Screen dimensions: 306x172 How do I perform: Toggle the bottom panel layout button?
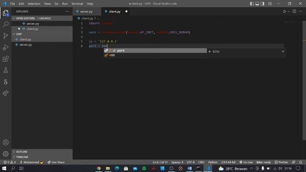tap(257, 4)
